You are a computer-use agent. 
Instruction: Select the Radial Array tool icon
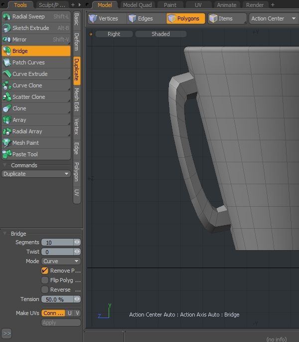[x=7, y=131]
